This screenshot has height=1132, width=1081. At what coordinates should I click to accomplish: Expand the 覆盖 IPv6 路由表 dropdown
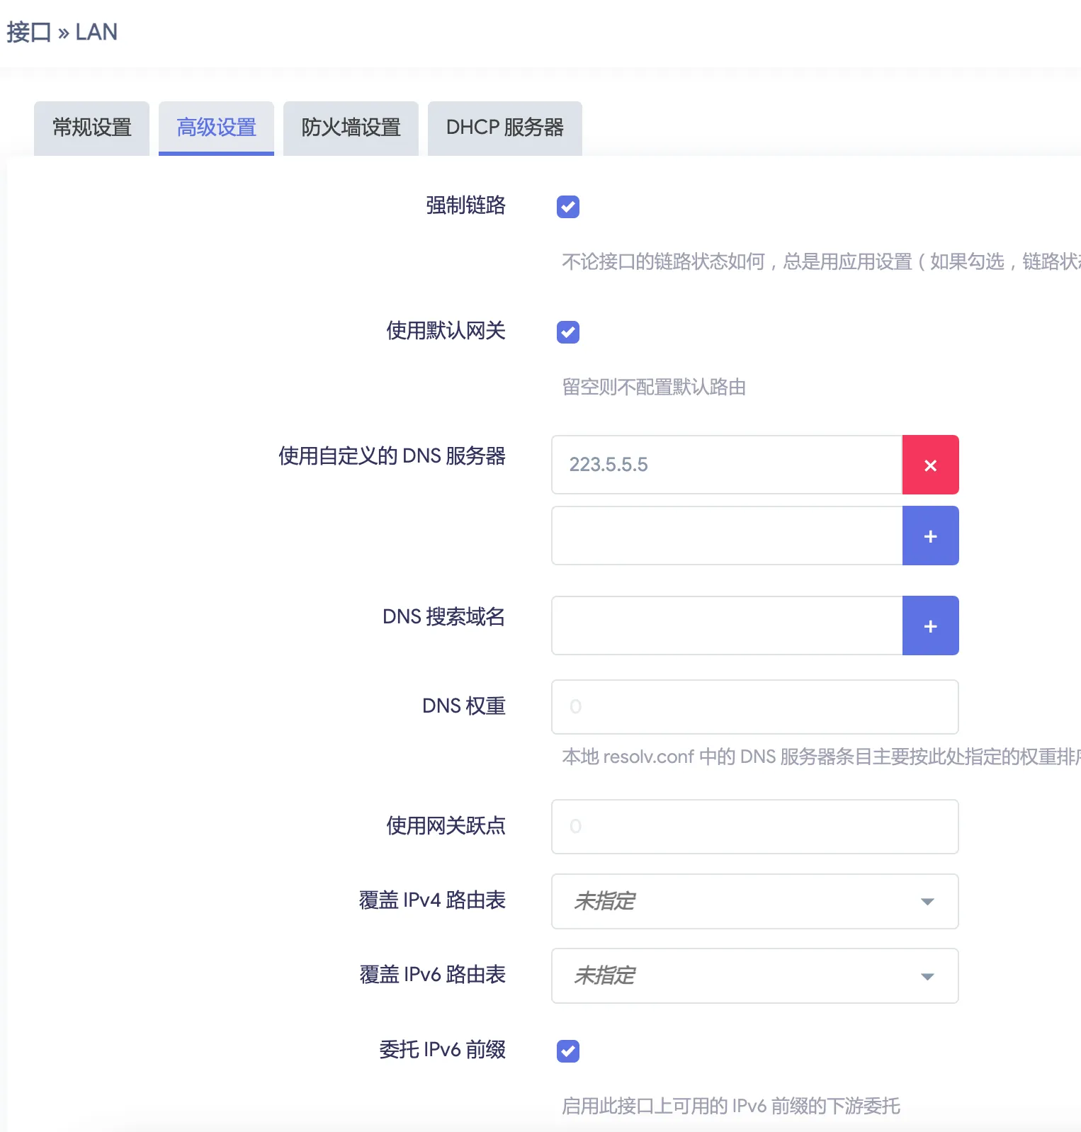tap(754, 975)
